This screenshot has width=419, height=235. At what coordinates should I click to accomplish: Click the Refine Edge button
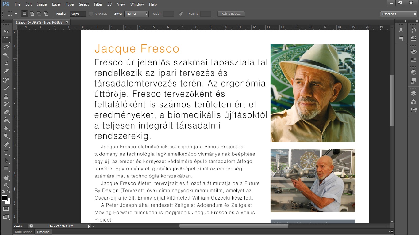(x=231, y=14)
